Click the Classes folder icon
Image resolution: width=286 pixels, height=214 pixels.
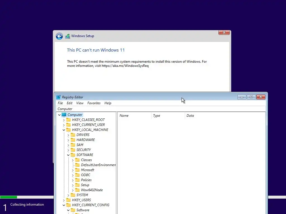(x=77, y=160)
